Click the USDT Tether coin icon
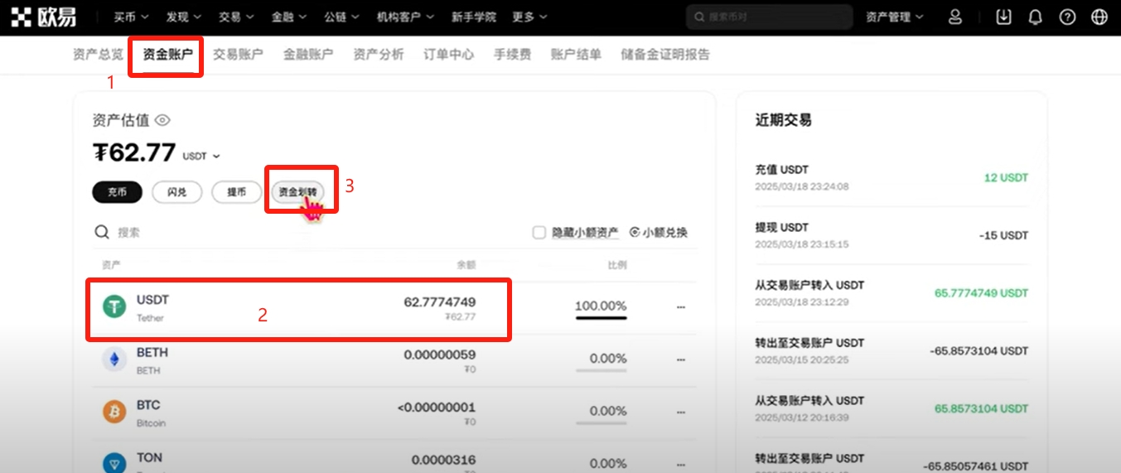 114,306
